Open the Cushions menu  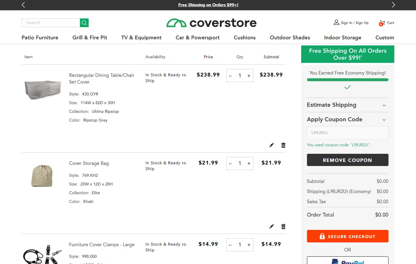tap(245, 38)
